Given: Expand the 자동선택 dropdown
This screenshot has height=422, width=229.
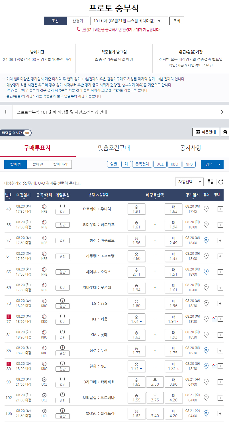Looking at the screenshot, I should tap(189, 182).
